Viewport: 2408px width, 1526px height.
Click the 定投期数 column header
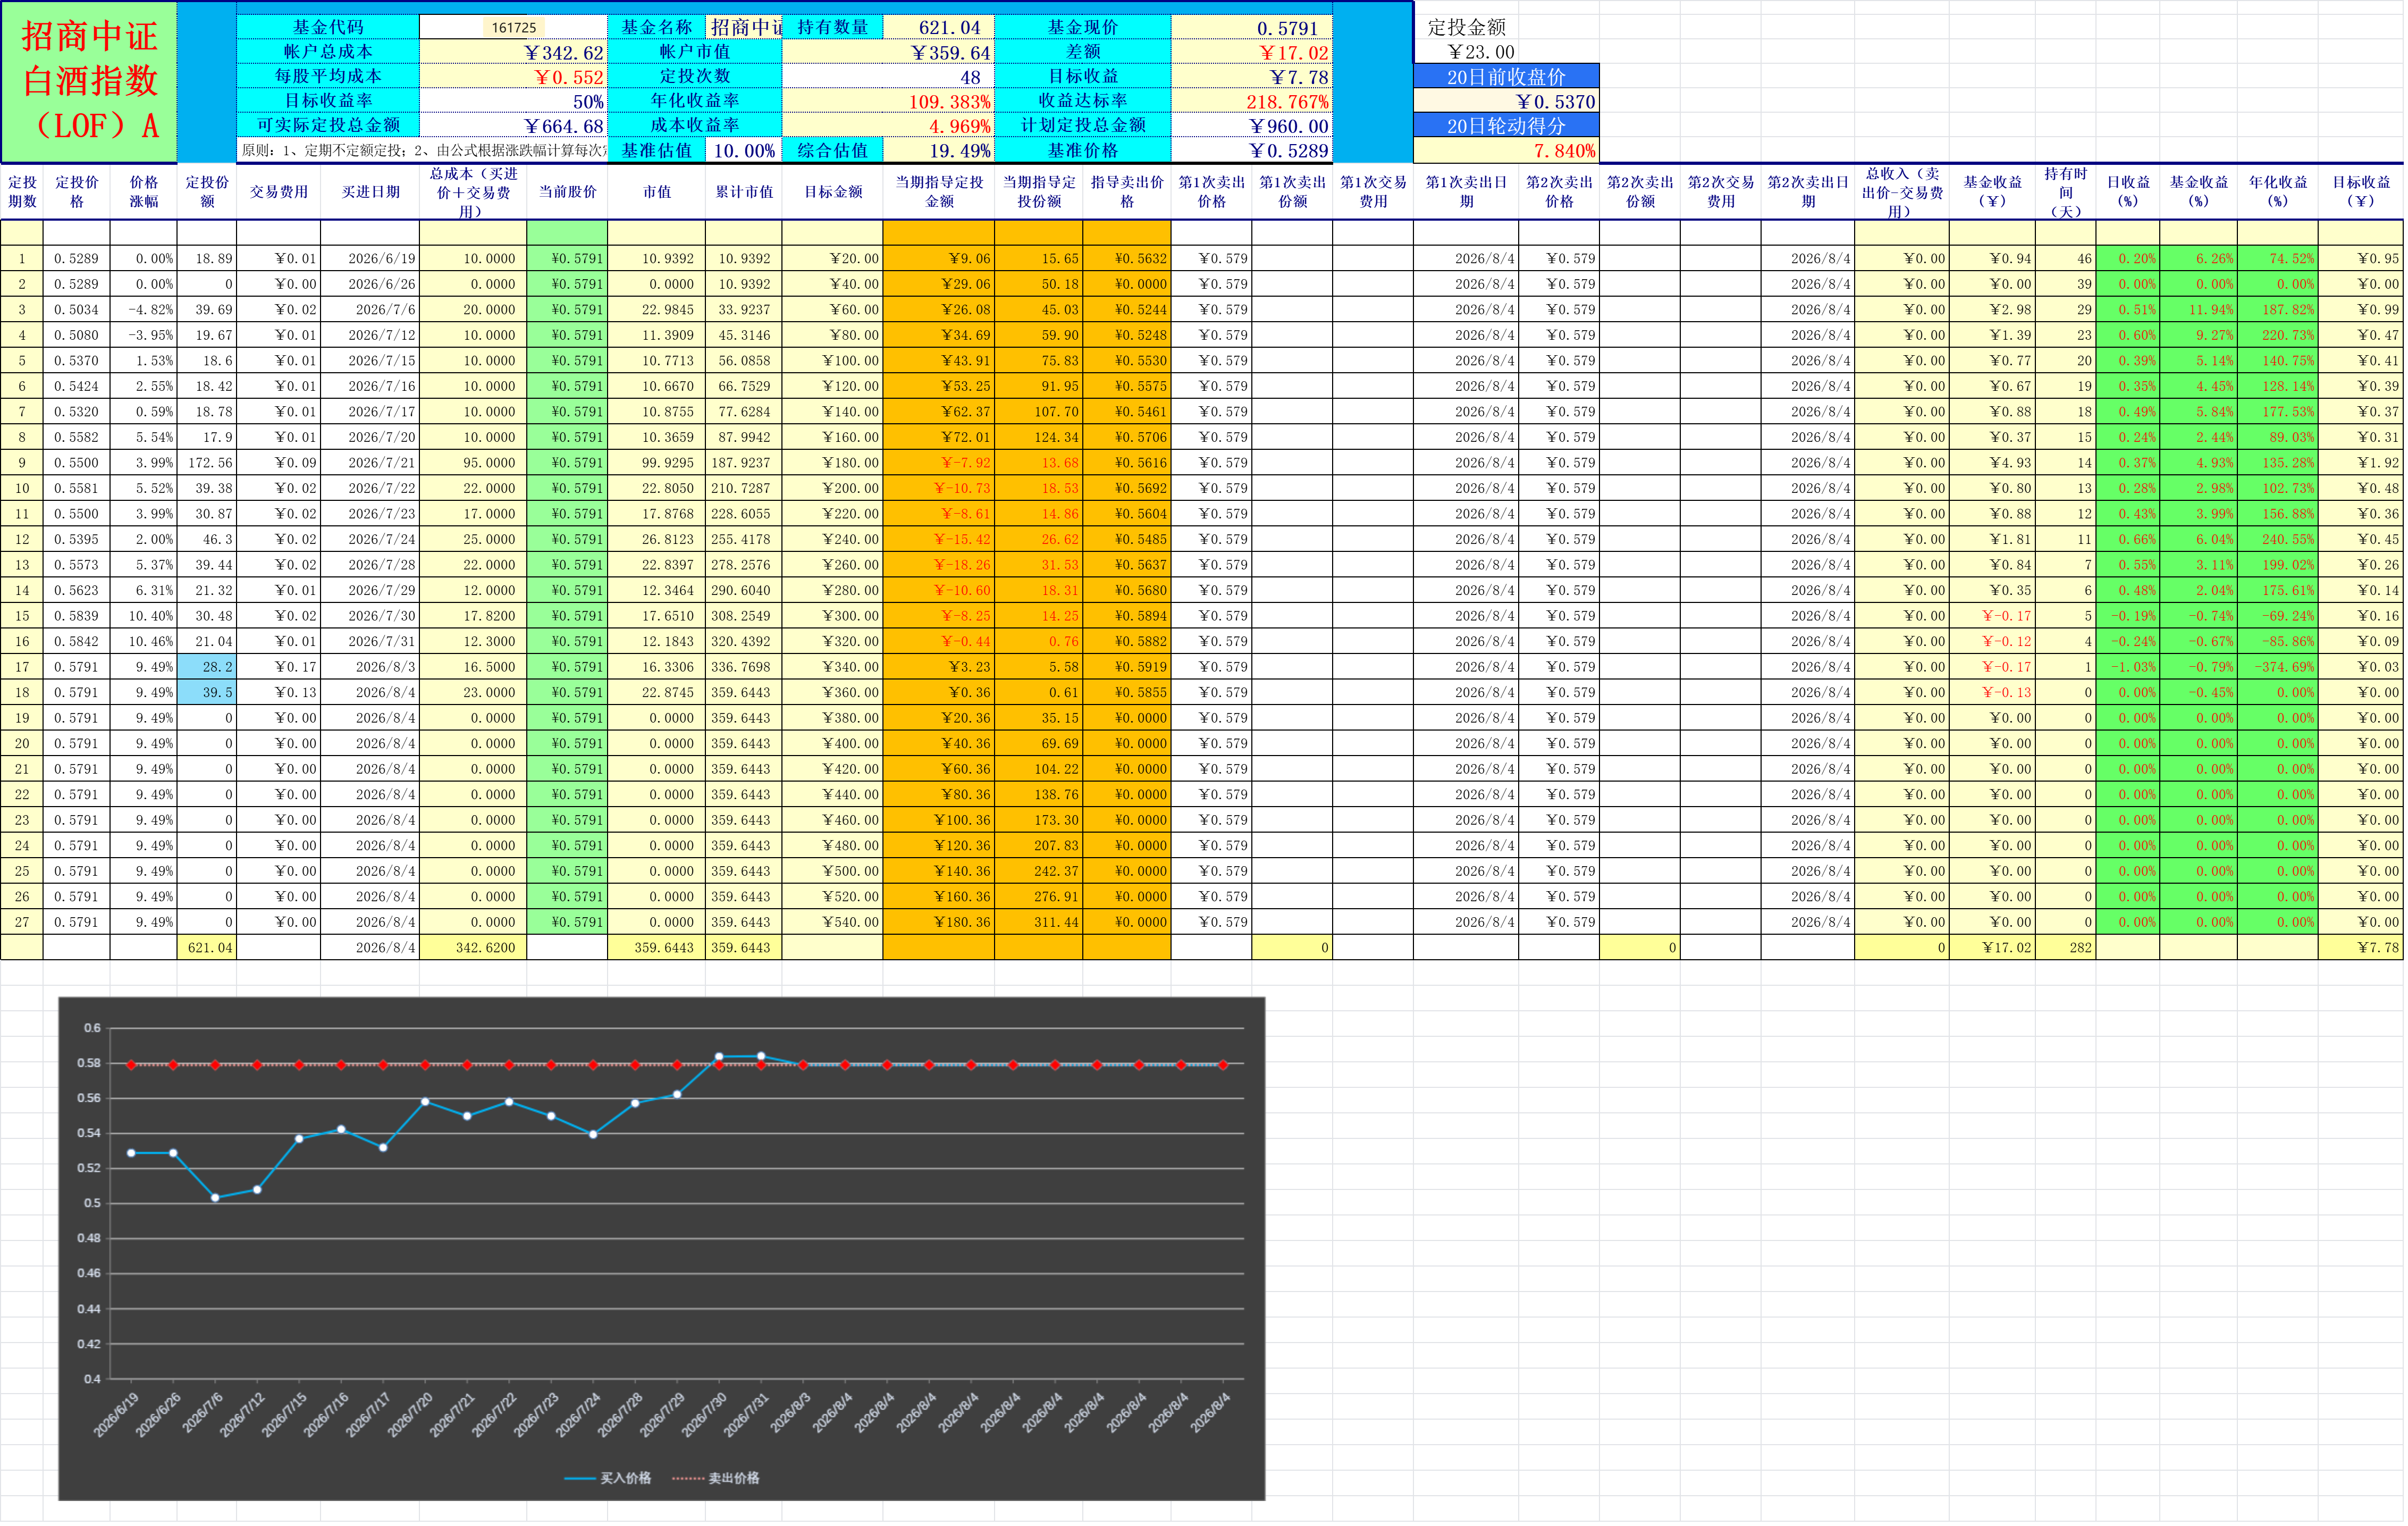pos(22,191)
